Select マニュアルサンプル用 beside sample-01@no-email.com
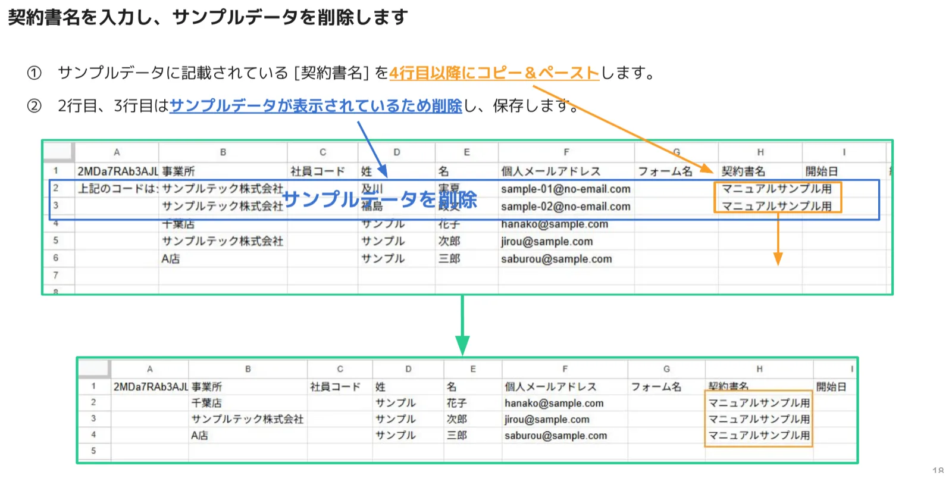 coord(776,189)
